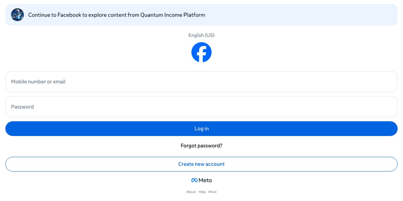The image size is (403, 201).
Task: Focus the Password input field
Action: [201, 107]
